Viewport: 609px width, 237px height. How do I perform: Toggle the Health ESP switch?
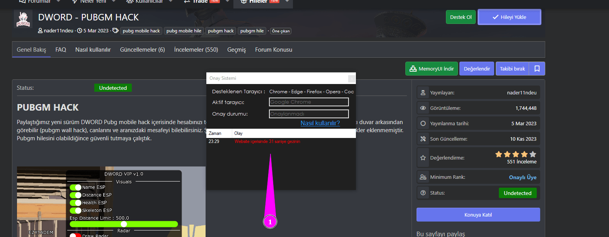click(x=76, y=203)
